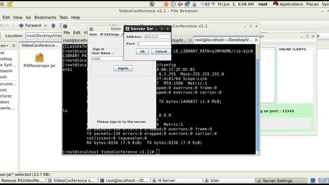The width and height of the screenshot is (329, 185).
Task: Click the Java icon in User window title bar
Action: pyautogui.click(x=92, y=29)
